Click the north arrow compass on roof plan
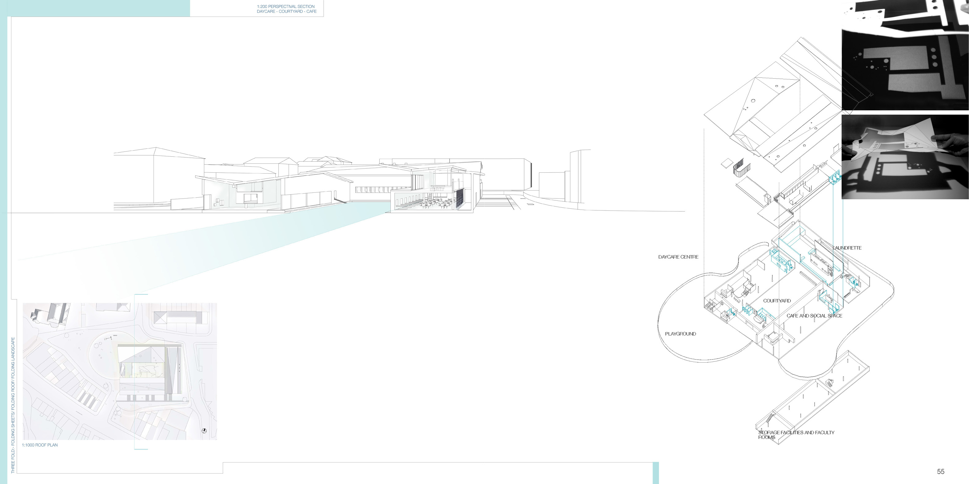The height and width of the screenshot is (484, 969). (x=204, y=431)
